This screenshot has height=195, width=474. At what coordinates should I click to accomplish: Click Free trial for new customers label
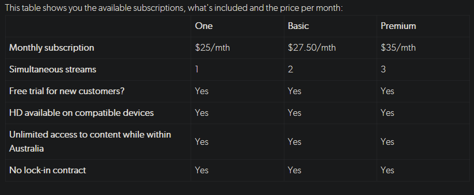pyautogui.click(x=67, y=91)
